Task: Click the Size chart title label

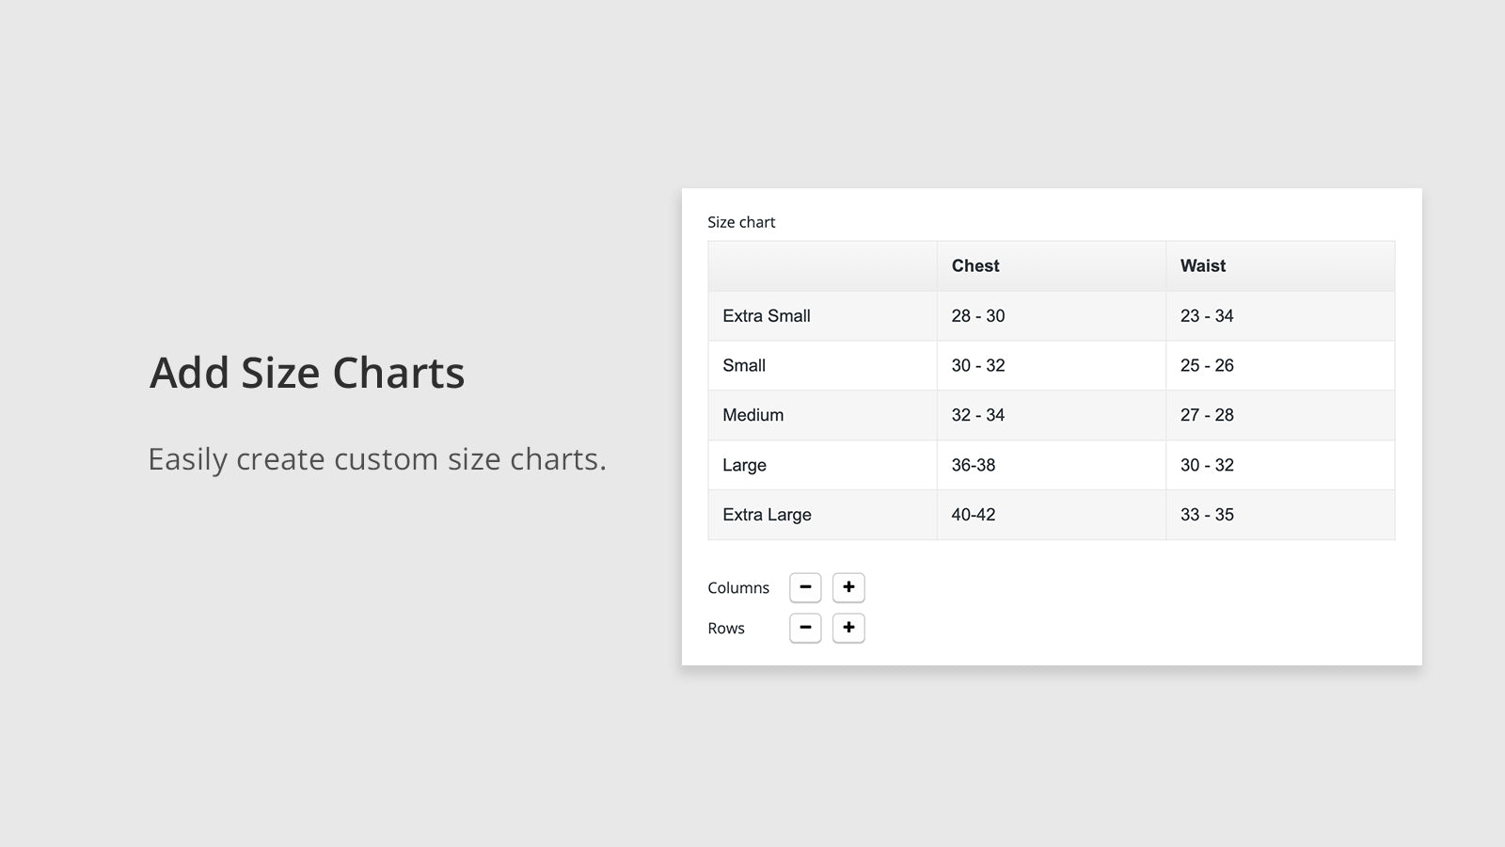Action: 741,222
